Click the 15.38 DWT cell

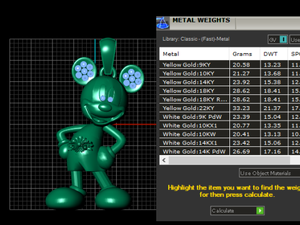274,82
